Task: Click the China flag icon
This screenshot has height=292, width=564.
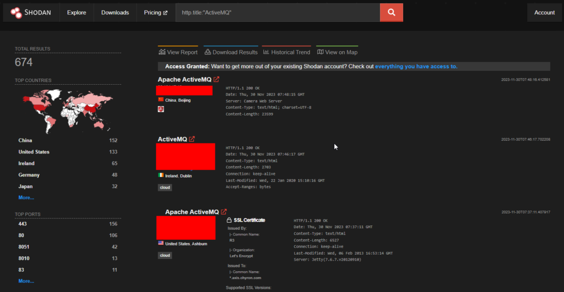Action: click(161, 100)
